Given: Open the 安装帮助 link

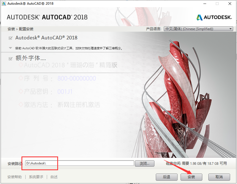Looking at the screenshot, I should [15, 177].
